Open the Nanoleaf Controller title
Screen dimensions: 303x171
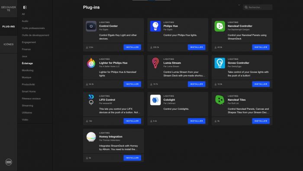click(240, 26)
